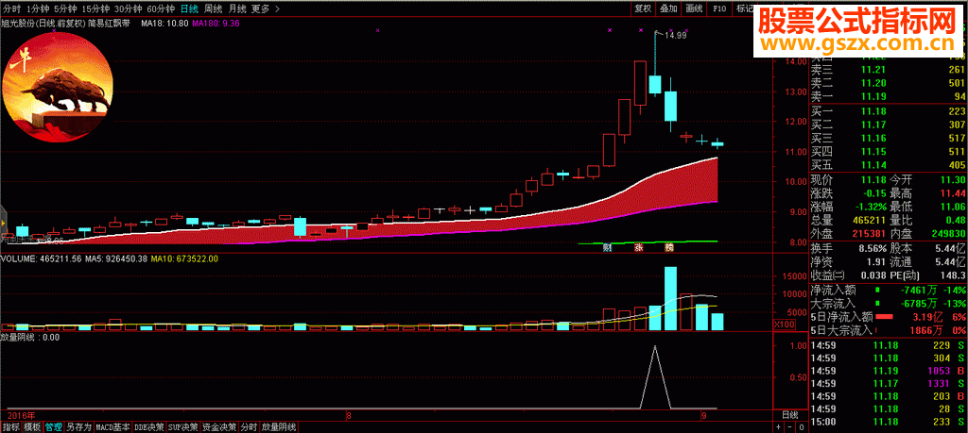The width and height of the screenshot is (968, 433).
Task: Click the 标记 mark button
Action: click(744, 9)
